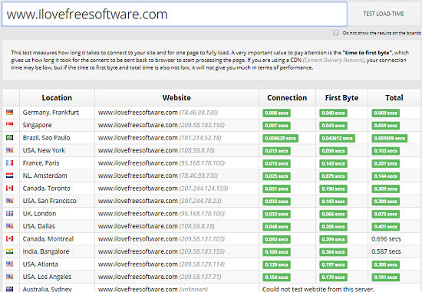Screen dimensions: 422x292
Task: Click the India flag icon
Action: point(10,251)
